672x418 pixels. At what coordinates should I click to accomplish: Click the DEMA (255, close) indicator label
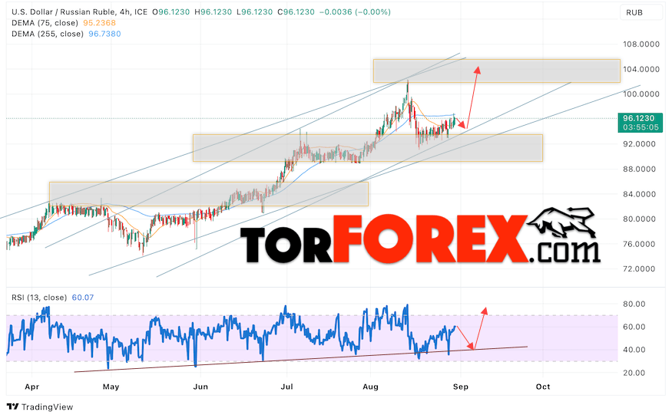tap(48, 34)
